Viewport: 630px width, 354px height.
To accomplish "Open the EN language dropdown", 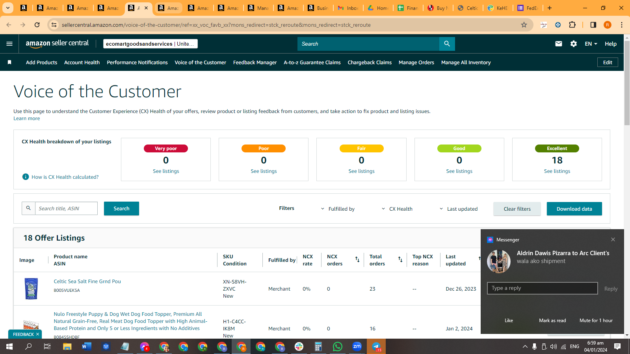I will [591, 44].
